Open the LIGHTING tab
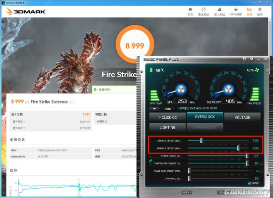Viewport: 273px width, 198px height. point(167,128)
